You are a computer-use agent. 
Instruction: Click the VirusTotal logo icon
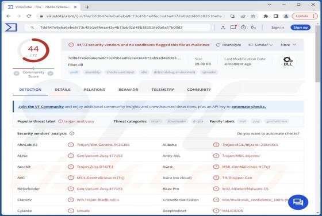point(11,27)
